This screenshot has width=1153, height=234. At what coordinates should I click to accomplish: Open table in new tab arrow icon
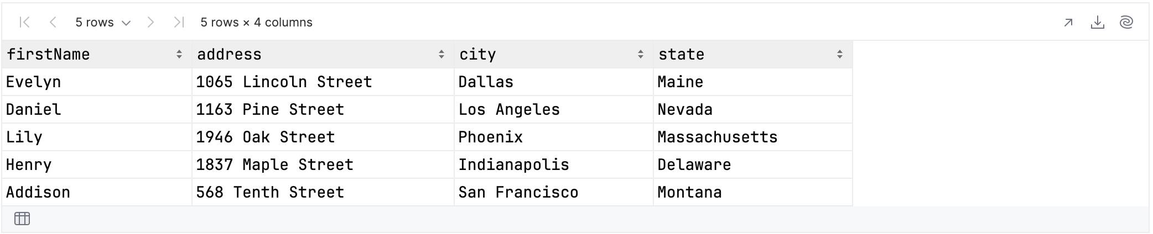1068,23
